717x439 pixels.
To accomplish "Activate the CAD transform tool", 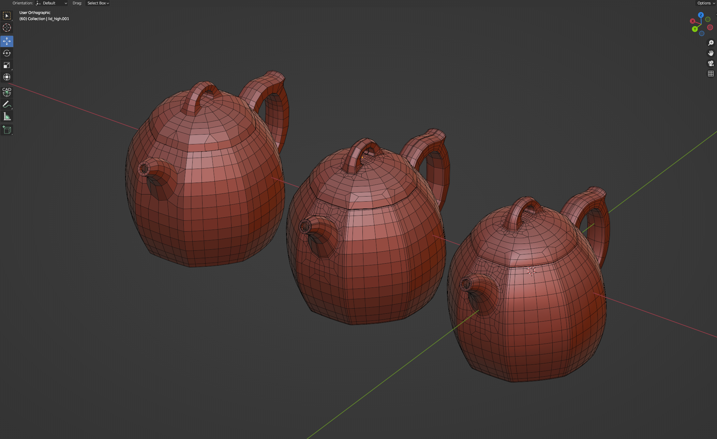I will coord(7,92).
